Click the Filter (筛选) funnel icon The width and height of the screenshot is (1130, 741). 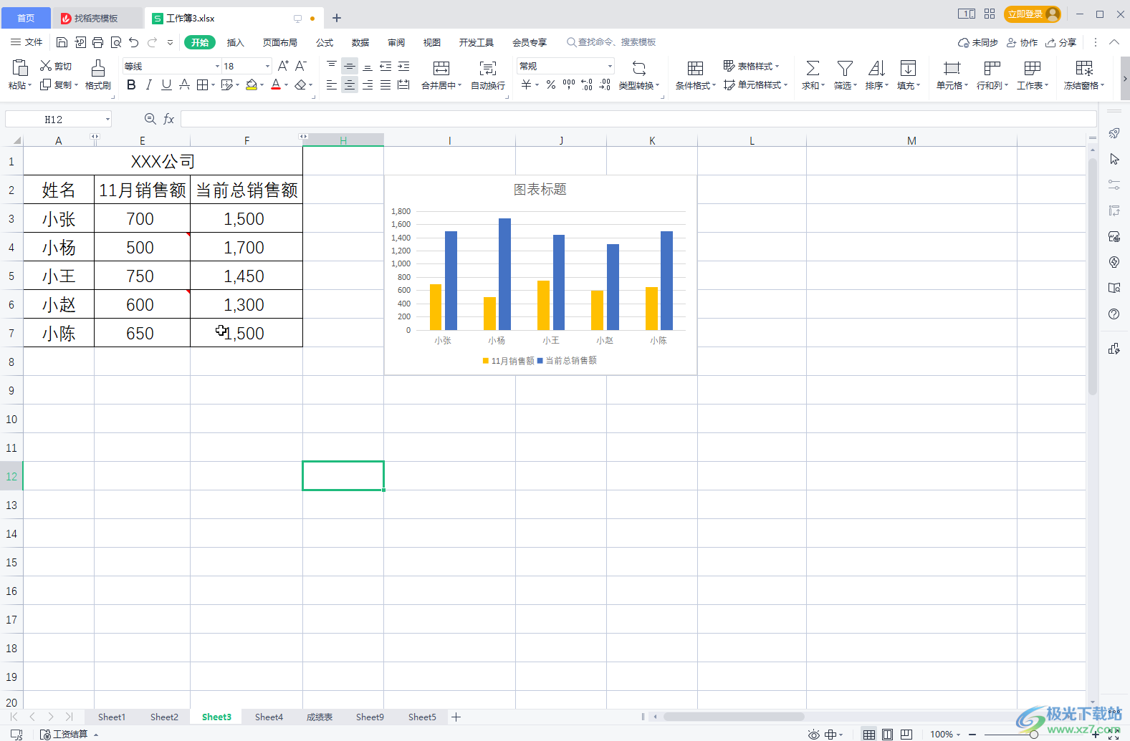click(845, 68)
